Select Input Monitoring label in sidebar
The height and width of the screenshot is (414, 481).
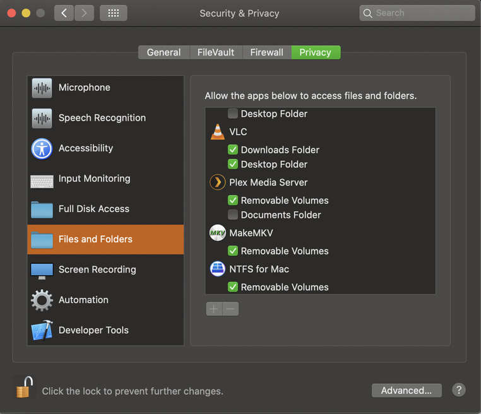(x=95, y=179)
